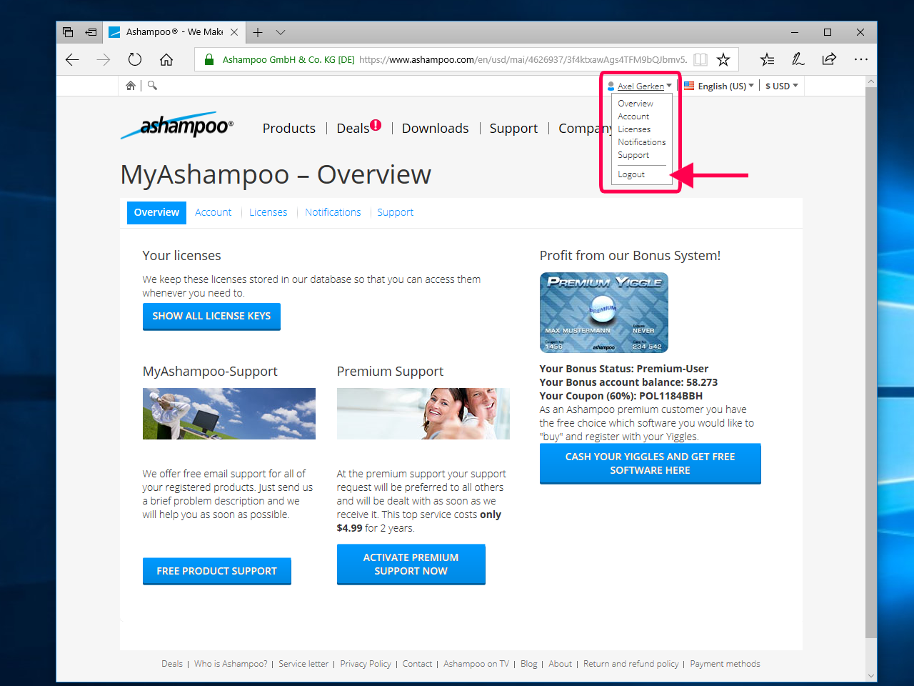Image resolution: width=914 pixels, height=686 pixels.
Task: Click Activate Premium Support Now button
Action: (411, 565)
